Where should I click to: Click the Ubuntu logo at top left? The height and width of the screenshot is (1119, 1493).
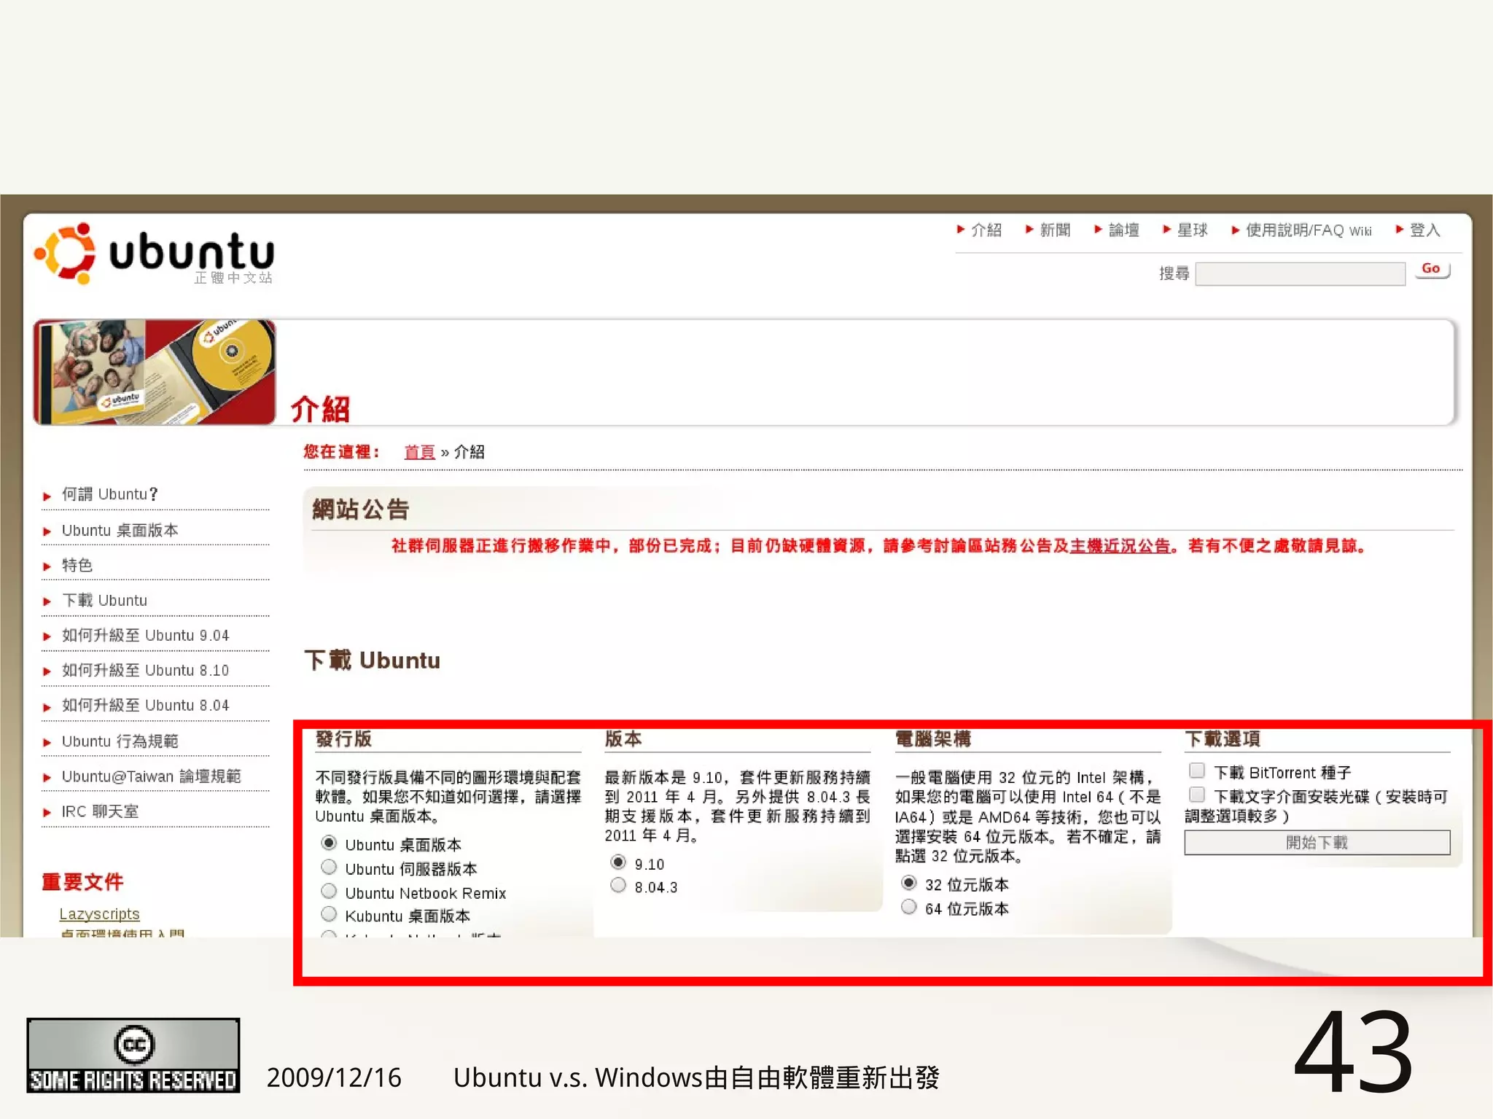155,254
